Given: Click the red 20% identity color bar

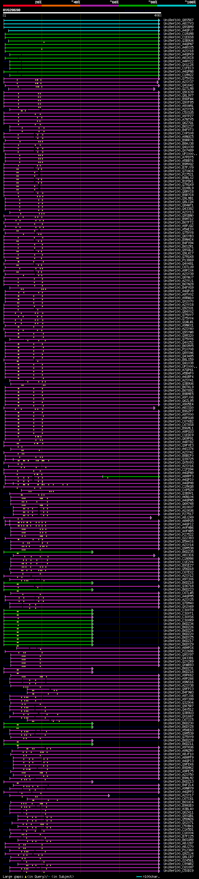Looking at the screenshot, I should point(22,6).
